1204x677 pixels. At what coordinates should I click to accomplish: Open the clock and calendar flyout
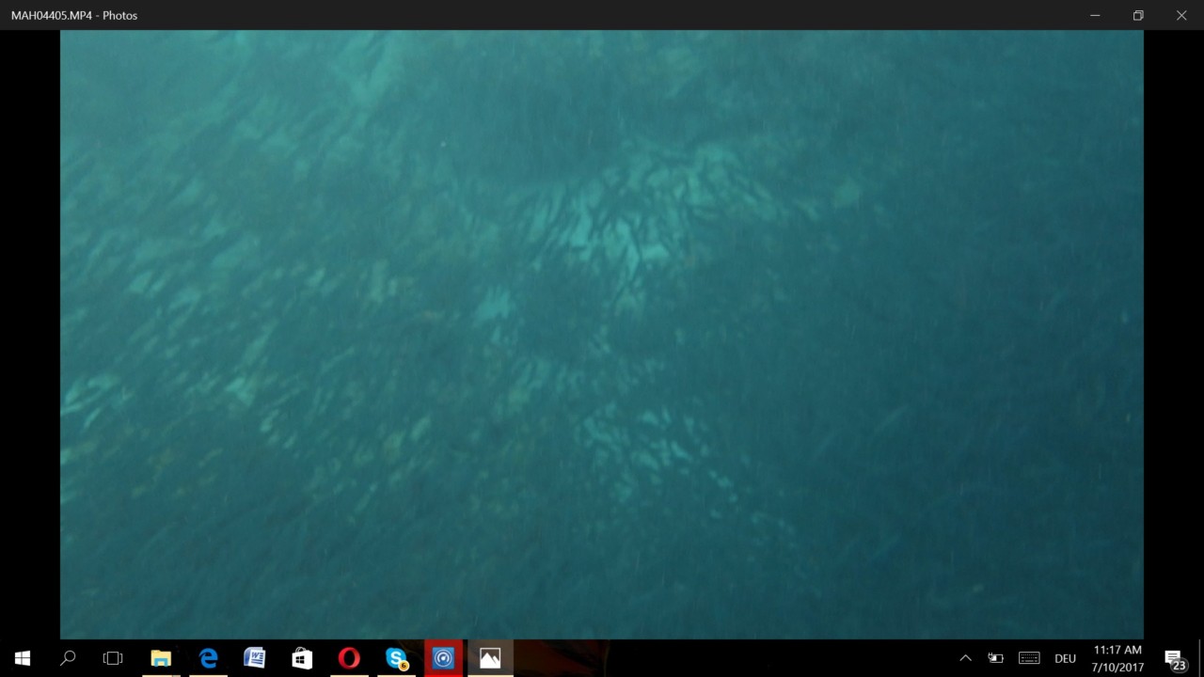coord(1117,658)
